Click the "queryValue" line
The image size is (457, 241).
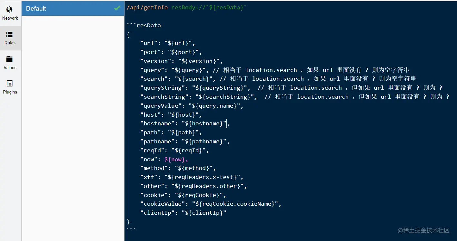coord(192,106)
